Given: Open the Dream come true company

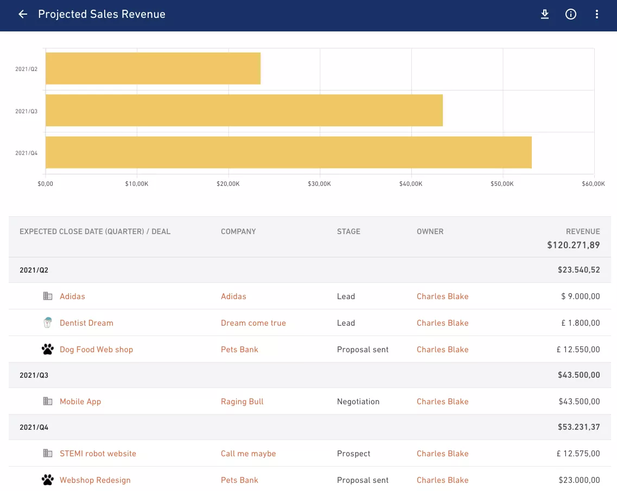Looking at the screenshot, I should (x=253, y=323).
